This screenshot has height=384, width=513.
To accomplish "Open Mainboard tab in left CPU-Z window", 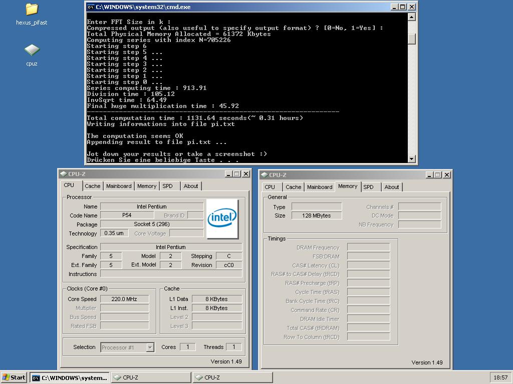I will (119, 186).
